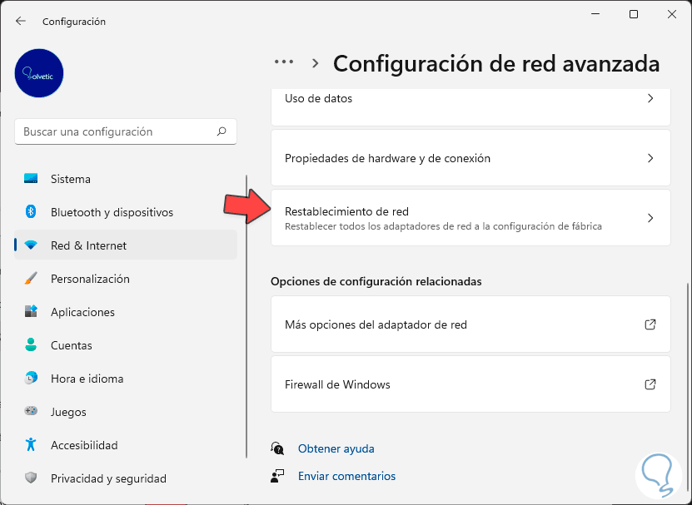The image size is (692, 505).
Task: Click the Obtener ayuda link
Action: (336, 448)
